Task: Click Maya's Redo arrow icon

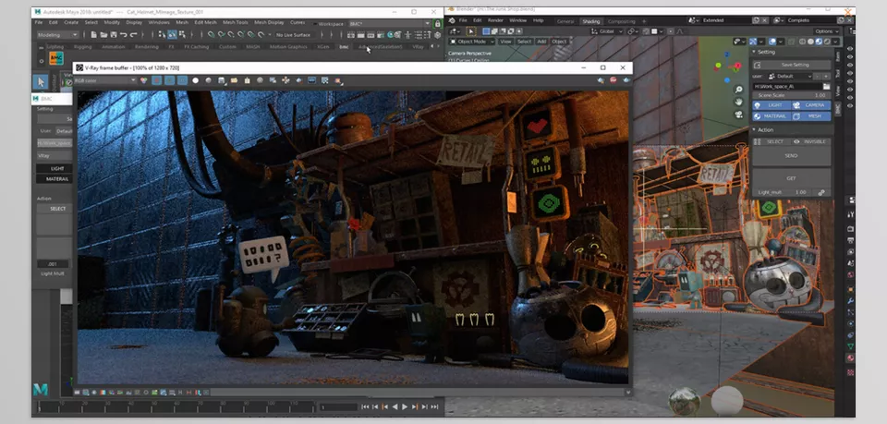Action: click(x=133, y=34)
